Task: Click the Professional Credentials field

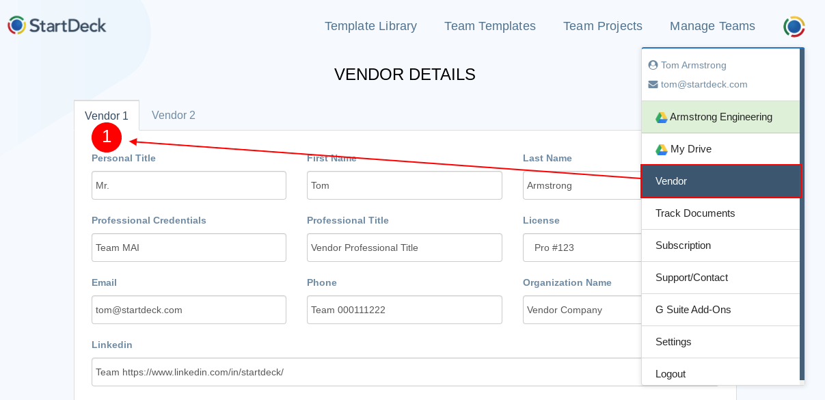Action: [x=189, y=248]
